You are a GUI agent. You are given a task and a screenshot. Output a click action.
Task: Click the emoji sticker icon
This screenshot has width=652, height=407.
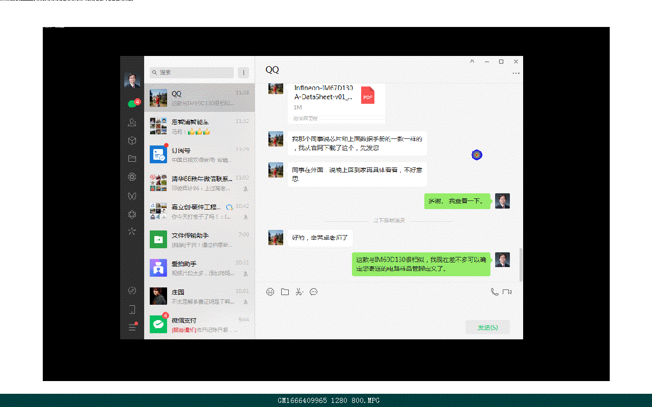pos(270,292)
